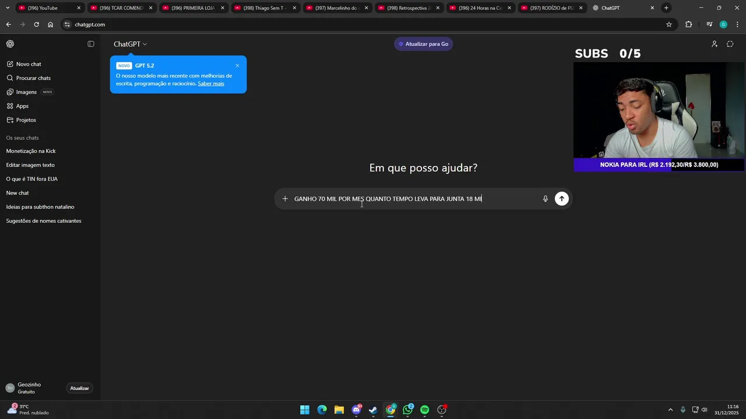Switch to the TCAR COMEND tab
The width and height of the screenshot is (746, 419).
121,8
